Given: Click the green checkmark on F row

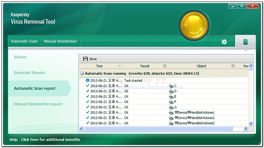Looking at the screenshot, I should (x=87, y=101).
